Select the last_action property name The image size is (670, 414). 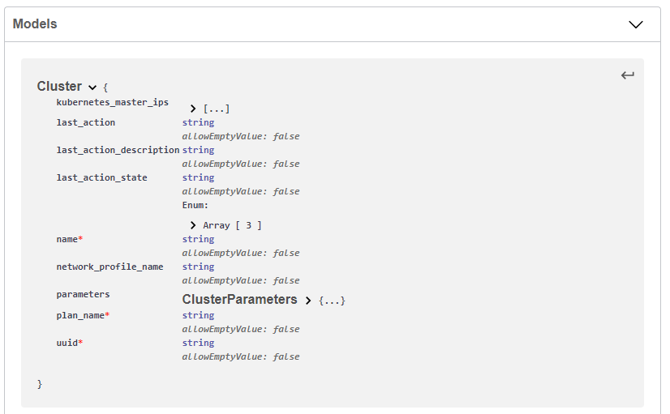[x=85, y=122]
